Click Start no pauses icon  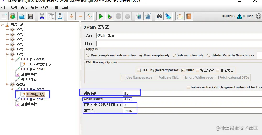coord(110,16)
